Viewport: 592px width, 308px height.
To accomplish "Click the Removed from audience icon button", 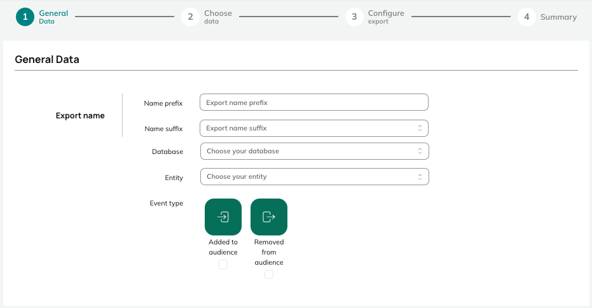I will (x=269, y=217).
